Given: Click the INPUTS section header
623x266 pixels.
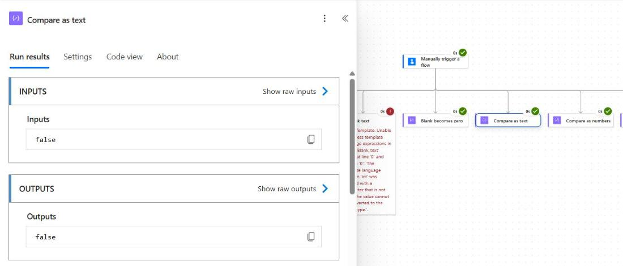Looking at the screenshot, I should pos(174,91).
